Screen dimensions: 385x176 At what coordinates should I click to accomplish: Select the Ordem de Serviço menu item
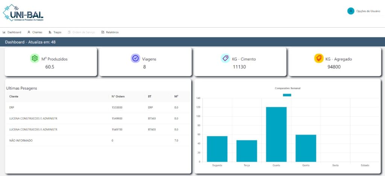click(x=83, y=32)
